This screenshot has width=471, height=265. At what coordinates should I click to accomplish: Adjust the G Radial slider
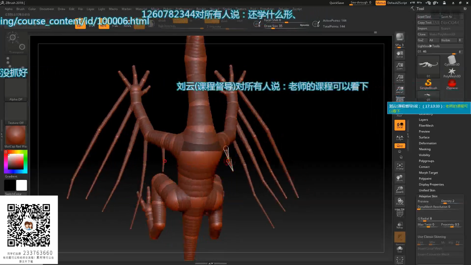(440, 219)
